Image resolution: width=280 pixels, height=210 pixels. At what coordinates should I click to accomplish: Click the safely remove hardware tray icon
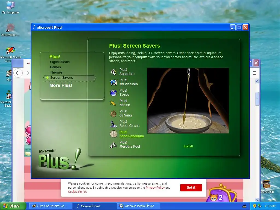point(259,206)
